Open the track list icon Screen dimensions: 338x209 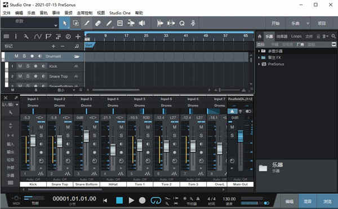pyautogui.click(x=6, y=37)
